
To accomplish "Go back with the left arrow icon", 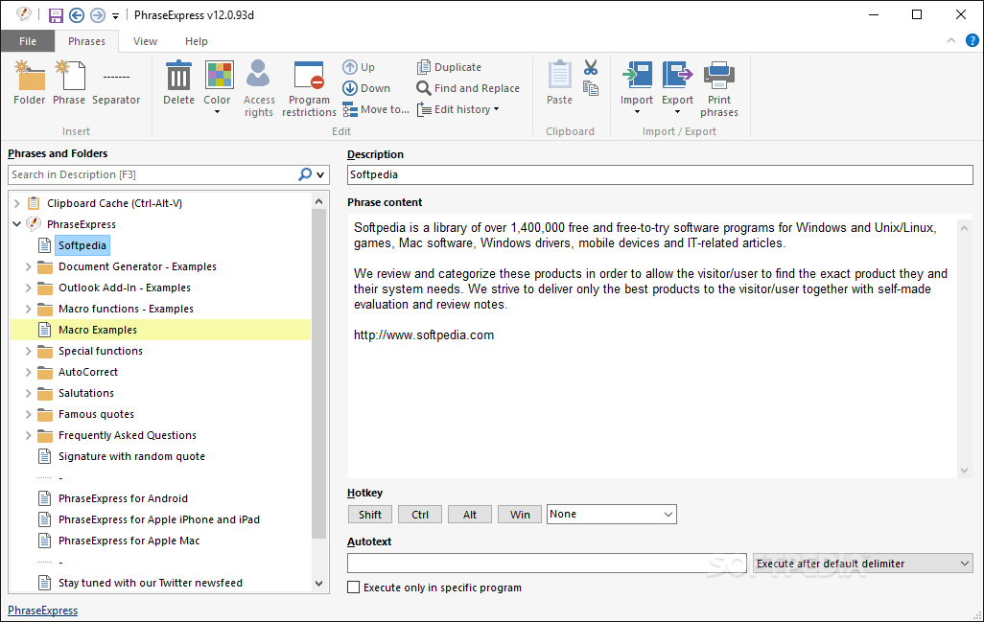I will [77, 15].
